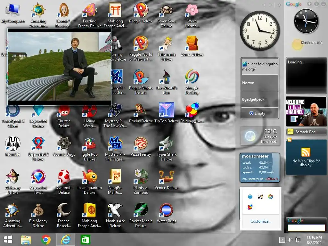Open Dynomite Deluxe desktop icon
This screenshot has width=328, height=246.
[64, 182]
